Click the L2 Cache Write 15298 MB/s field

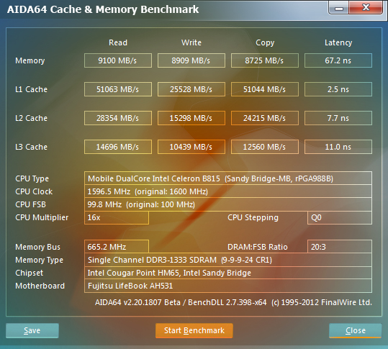191,118
